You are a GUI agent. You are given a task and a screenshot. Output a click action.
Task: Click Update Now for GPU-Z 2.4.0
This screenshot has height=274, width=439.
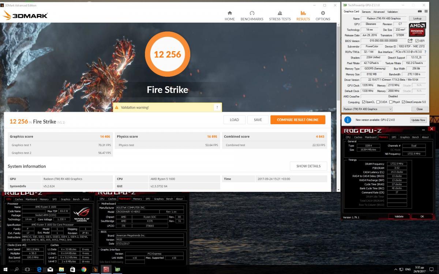point(418,120)
